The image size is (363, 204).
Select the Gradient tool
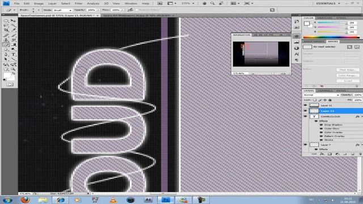(x=13, y=45)
